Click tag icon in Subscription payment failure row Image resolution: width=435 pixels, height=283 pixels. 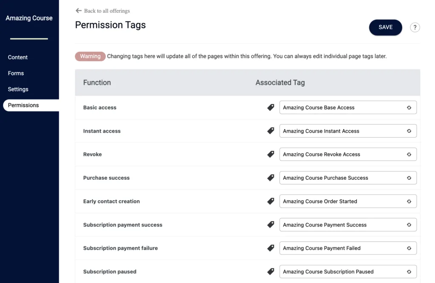271,248
